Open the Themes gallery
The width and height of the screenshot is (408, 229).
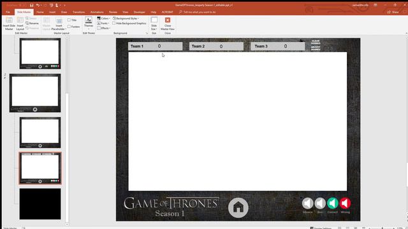[x=89, y=23]
